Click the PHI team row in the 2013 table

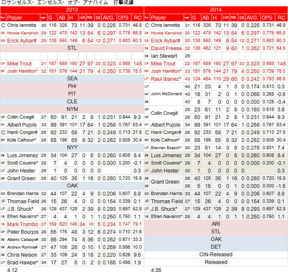coord(72,86)
